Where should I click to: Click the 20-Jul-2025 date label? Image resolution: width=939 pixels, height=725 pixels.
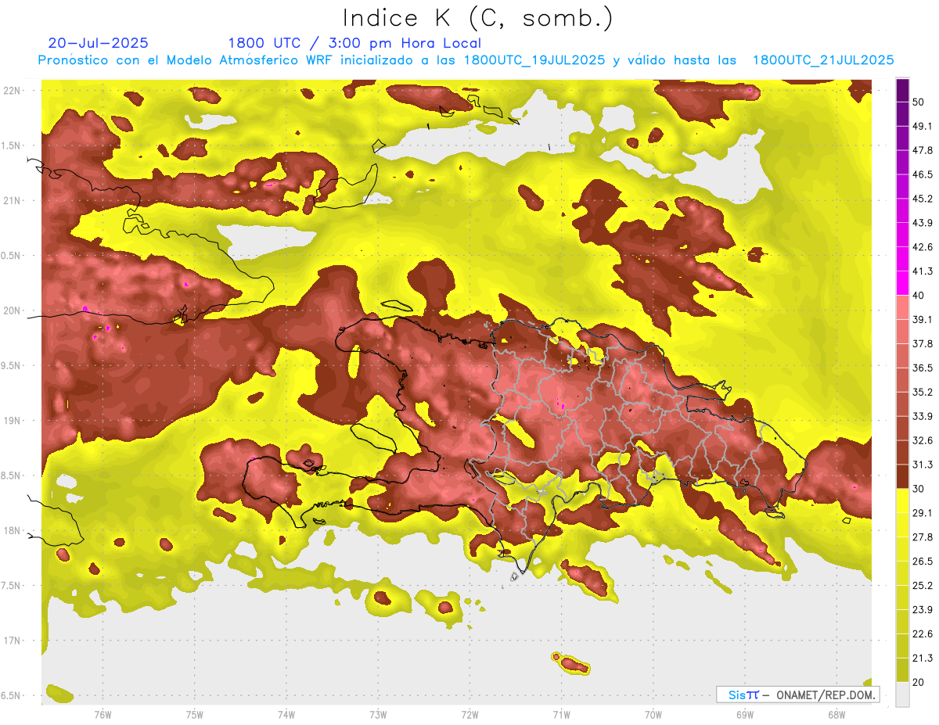(98, 43)
